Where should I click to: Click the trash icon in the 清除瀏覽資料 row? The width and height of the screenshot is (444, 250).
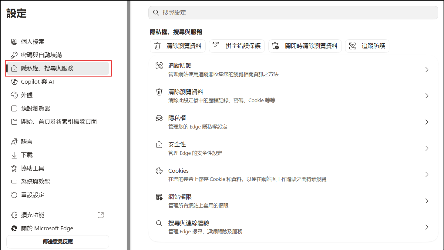[x=159, y=92]
